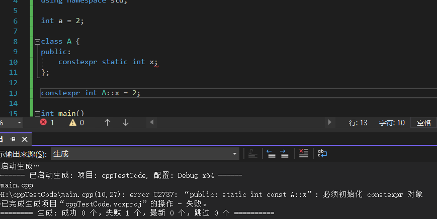This screenshot has width=437, height=219.
Task: Click the warning count triangle icon
Action: pyautogui.click(x=72, y=122)
